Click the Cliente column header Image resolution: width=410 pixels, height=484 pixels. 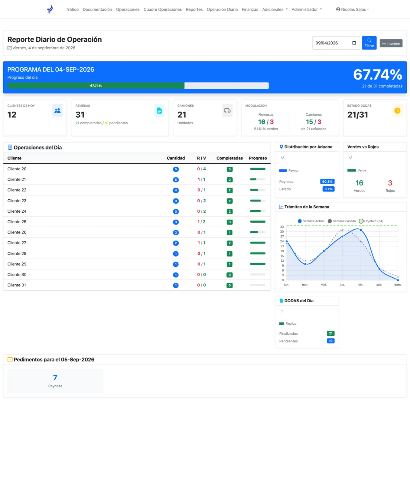pos(15,158)
